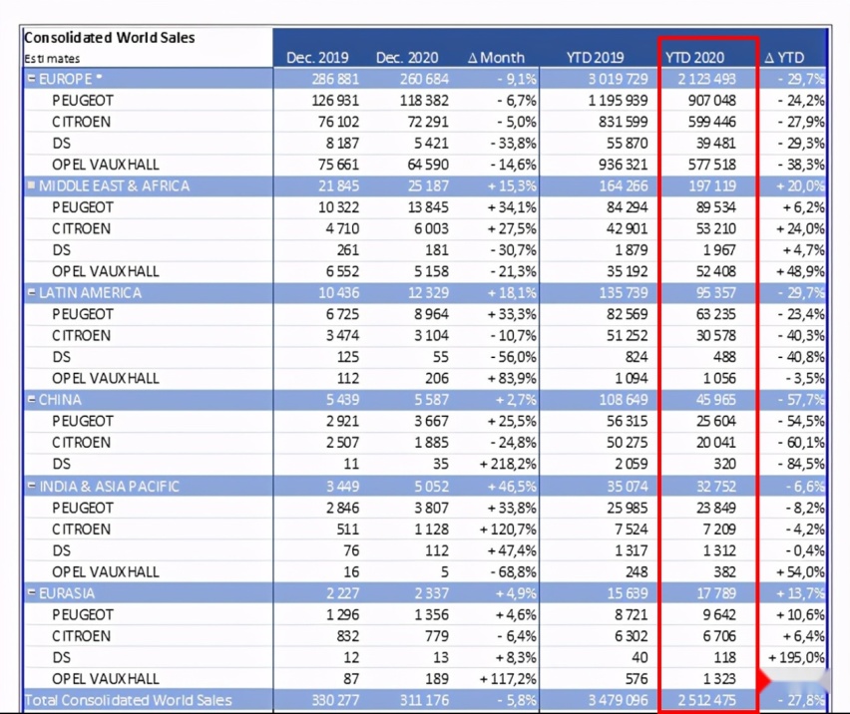Collapse the INDIA & ASIA PACIFIC group

[32, 486]
